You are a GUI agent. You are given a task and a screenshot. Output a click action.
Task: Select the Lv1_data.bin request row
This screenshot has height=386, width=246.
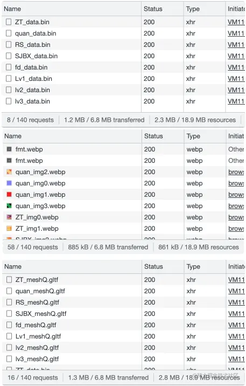tap(123, 79)
